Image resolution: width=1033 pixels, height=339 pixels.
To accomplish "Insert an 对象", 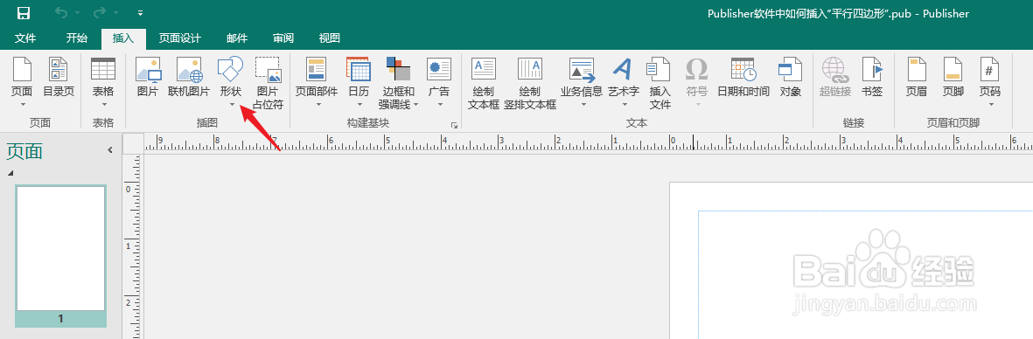I will click(790, 78).
